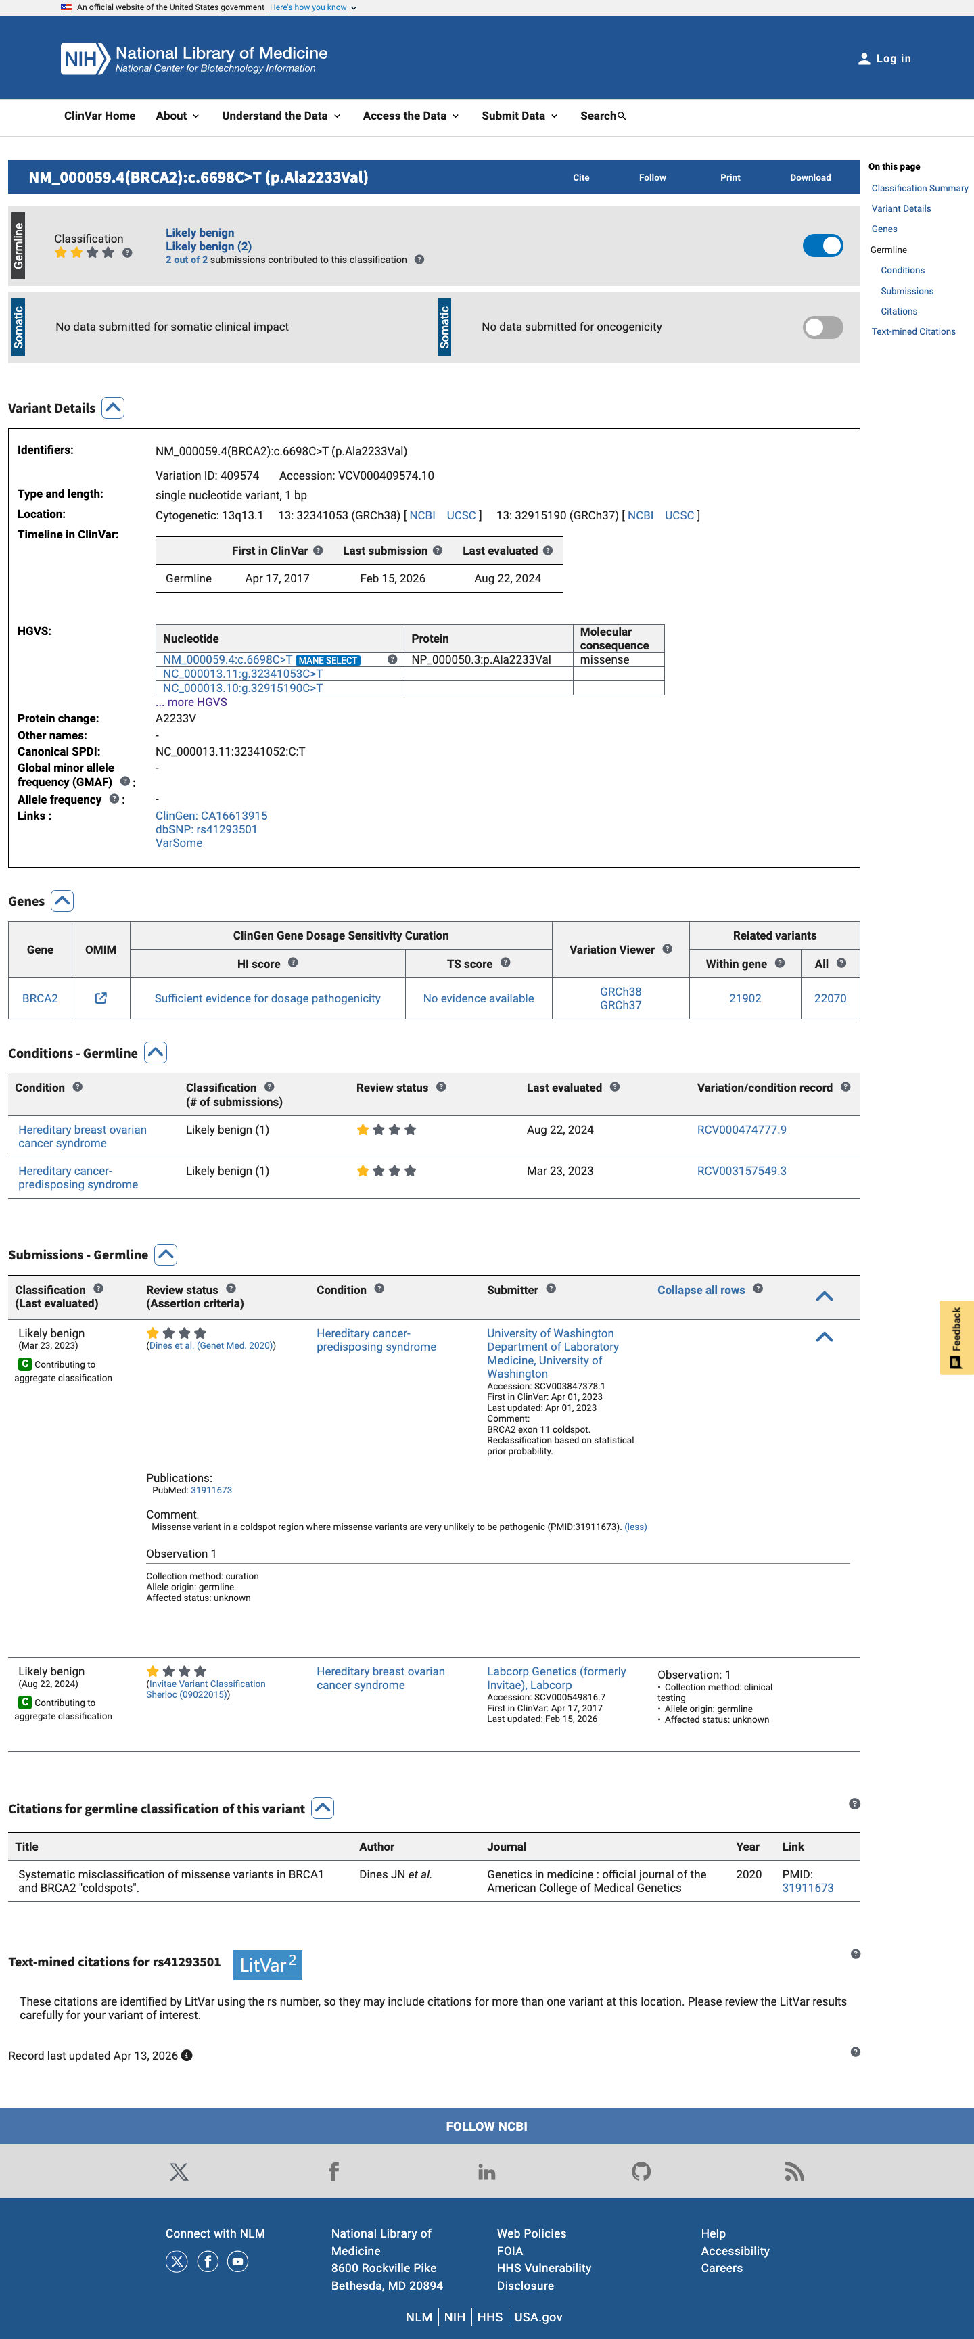Toggle the Germline classification switch off
This screenshot has width=974, height=2339.
click(x=822, y=246)
